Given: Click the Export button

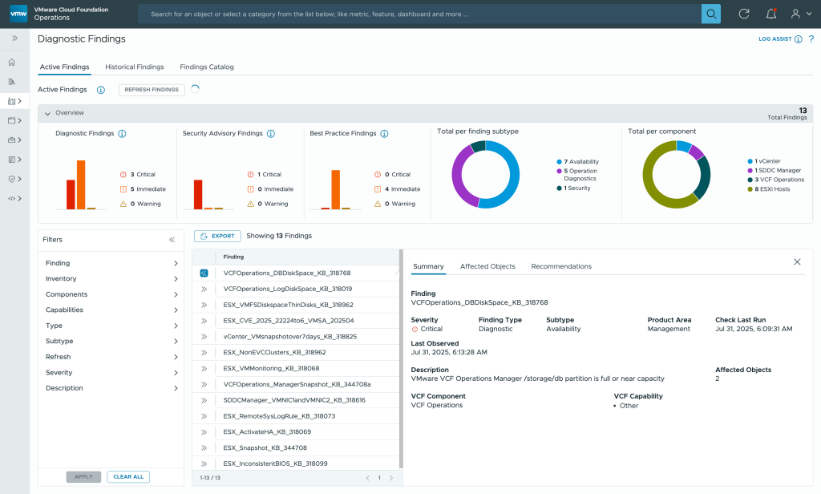Looking at the screenshot, I should point(217,236).
